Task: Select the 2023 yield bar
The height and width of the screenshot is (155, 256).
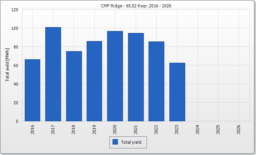Action: point(177,92)
